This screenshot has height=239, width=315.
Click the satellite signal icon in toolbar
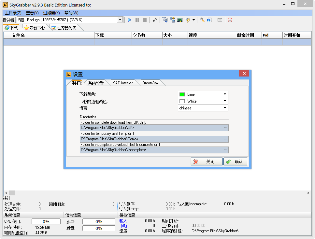(x=154, y=20)
